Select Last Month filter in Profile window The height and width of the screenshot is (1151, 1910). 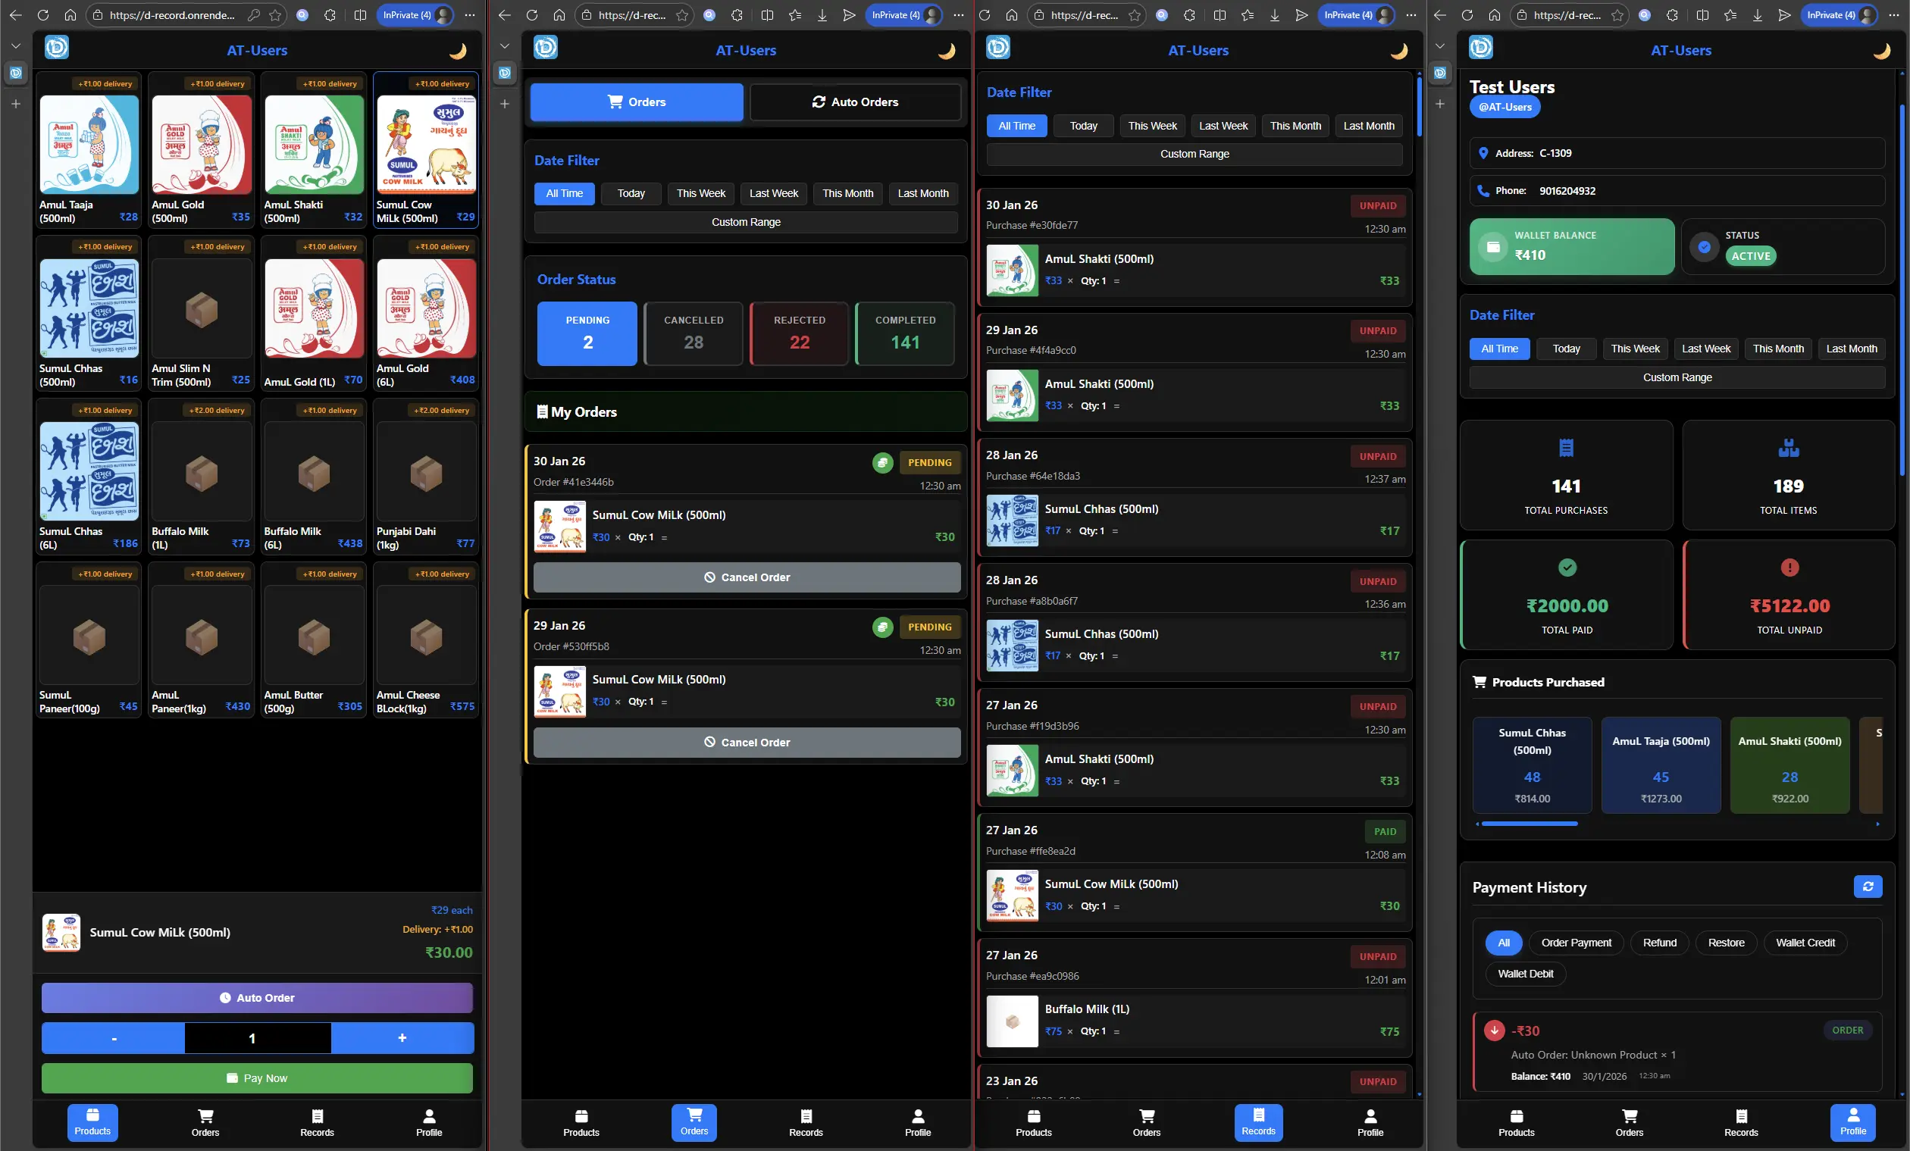coord(1851,349)
